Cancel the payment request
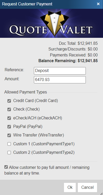Screen dimensions: 103x195 pyautogui.click(x=87, y=187)
